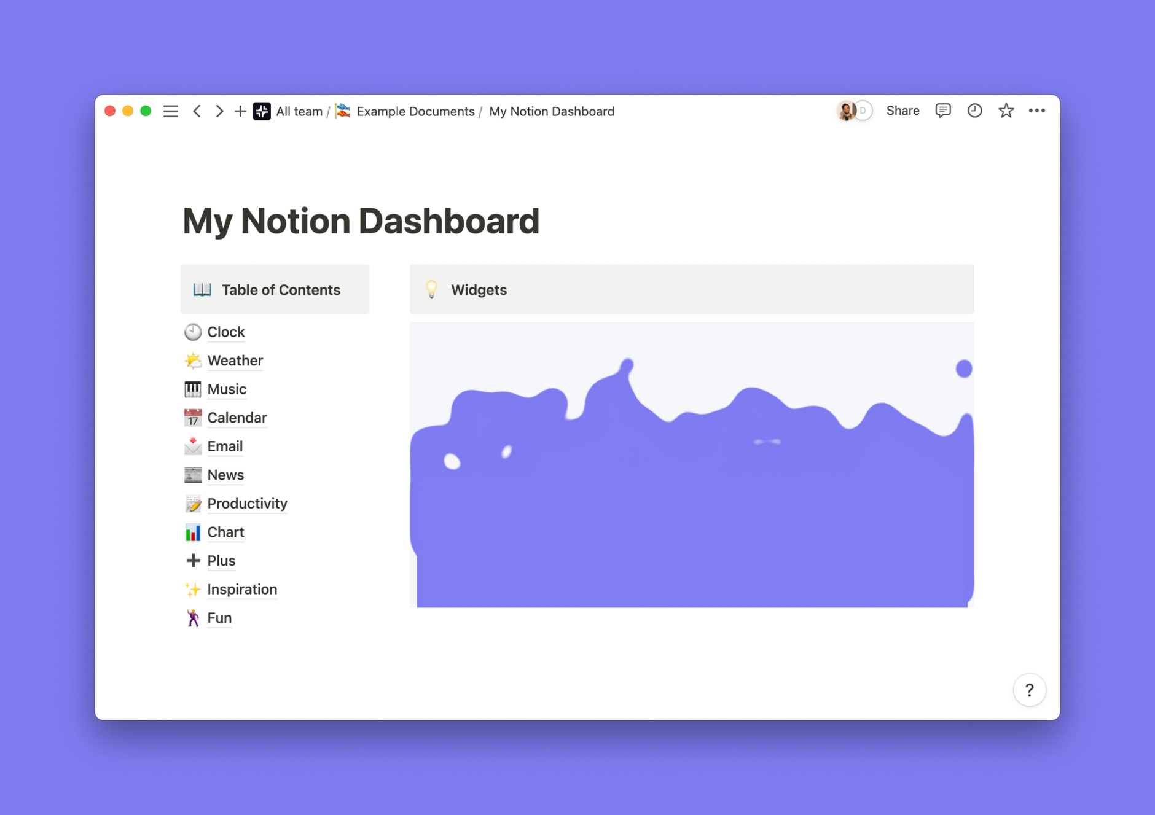Open the Inspiration page link

pos(242,589)
